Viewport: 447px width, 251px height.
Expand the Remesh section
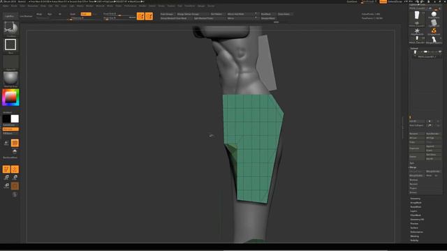point(413,184)
